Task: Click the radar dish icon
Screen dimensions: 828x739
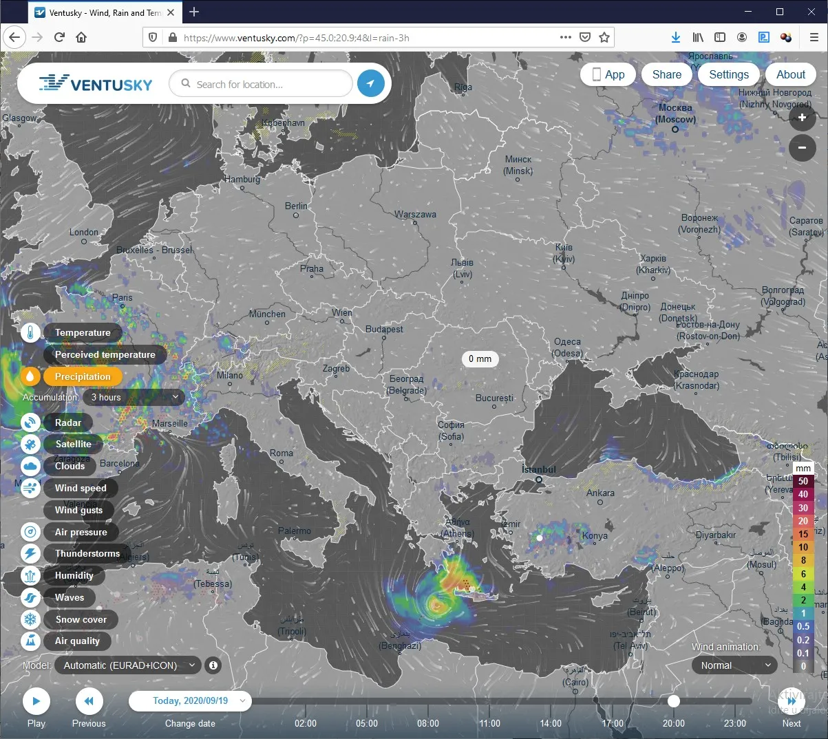Action: pyautogui.click(x=30, y=422)
